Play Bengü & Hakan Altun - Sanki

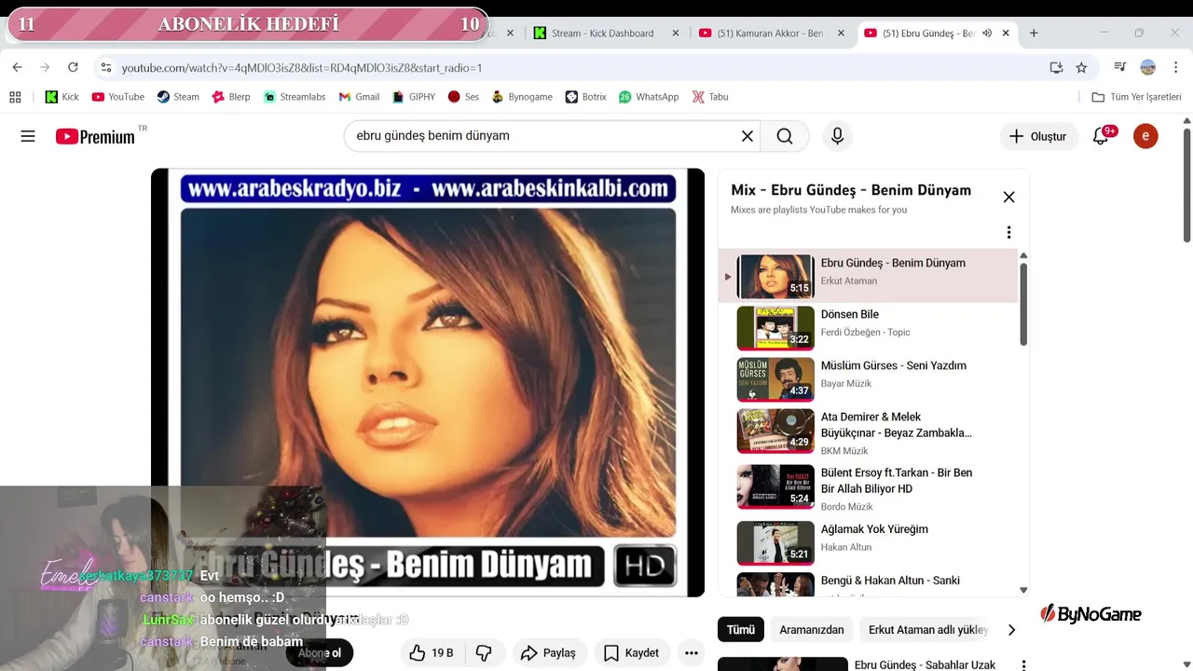868,583
